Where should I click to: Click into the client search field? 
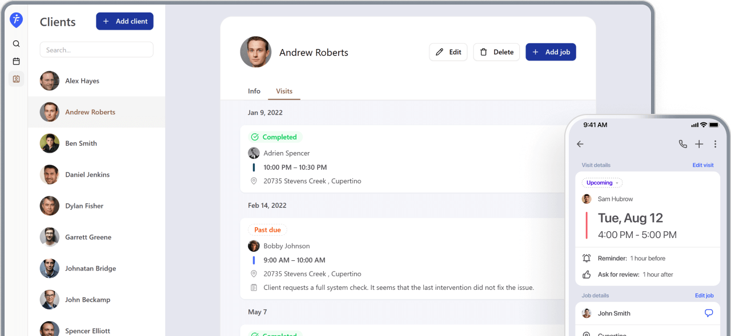point(96,50)
